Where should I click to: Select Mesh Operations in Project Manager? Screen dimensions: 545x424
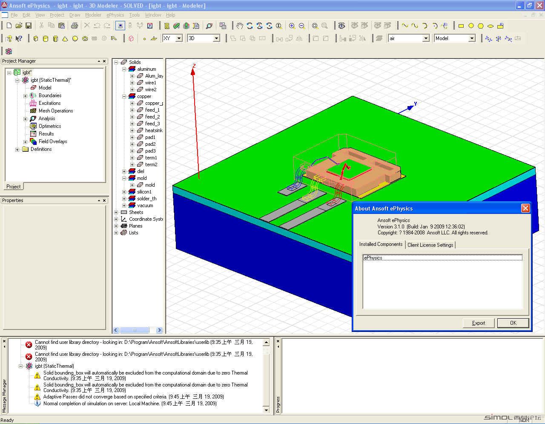pos(56,111)
